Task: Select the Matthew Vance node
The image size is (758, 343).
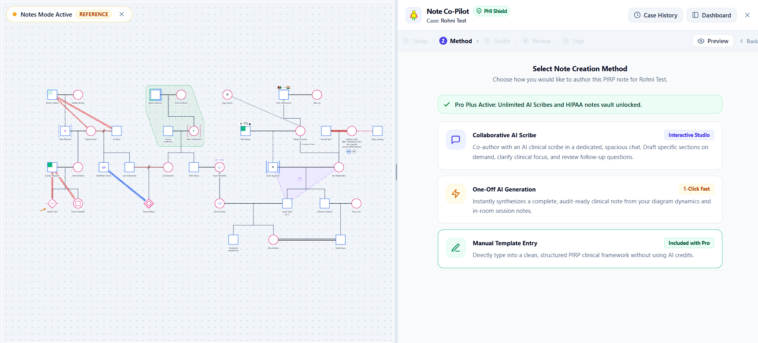Action: pyautogui.click(x=104, y=167)
